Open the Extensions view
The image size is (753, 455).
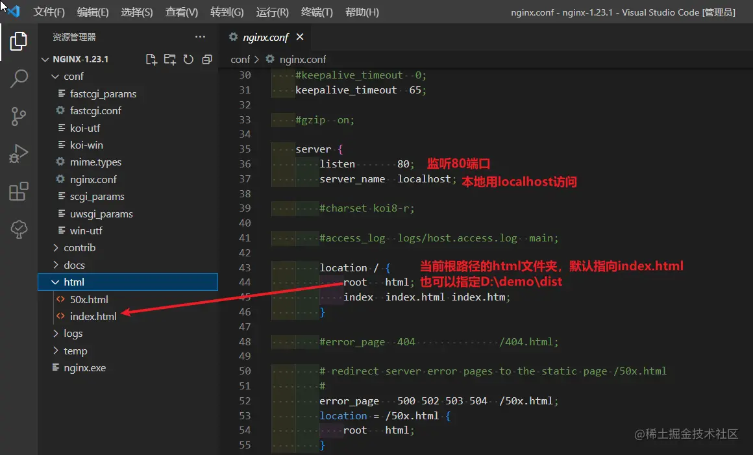click(x=18, y=191)
